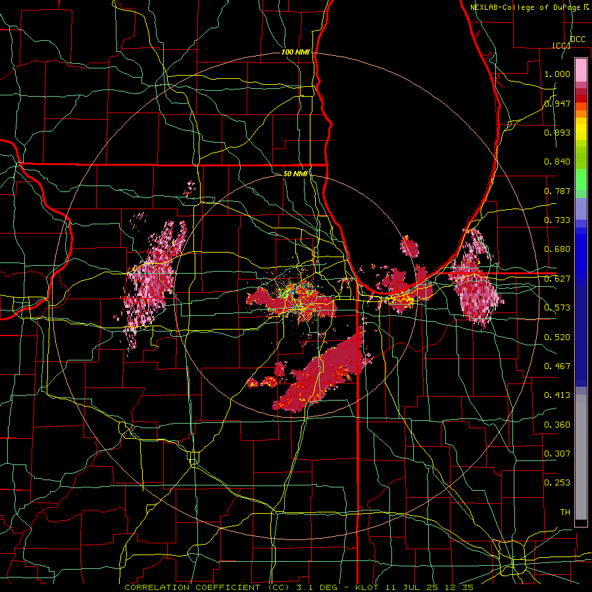Click the 100 NMI range ring label
592x592 pixels.
pyautogui.click(x=295, y=52)
